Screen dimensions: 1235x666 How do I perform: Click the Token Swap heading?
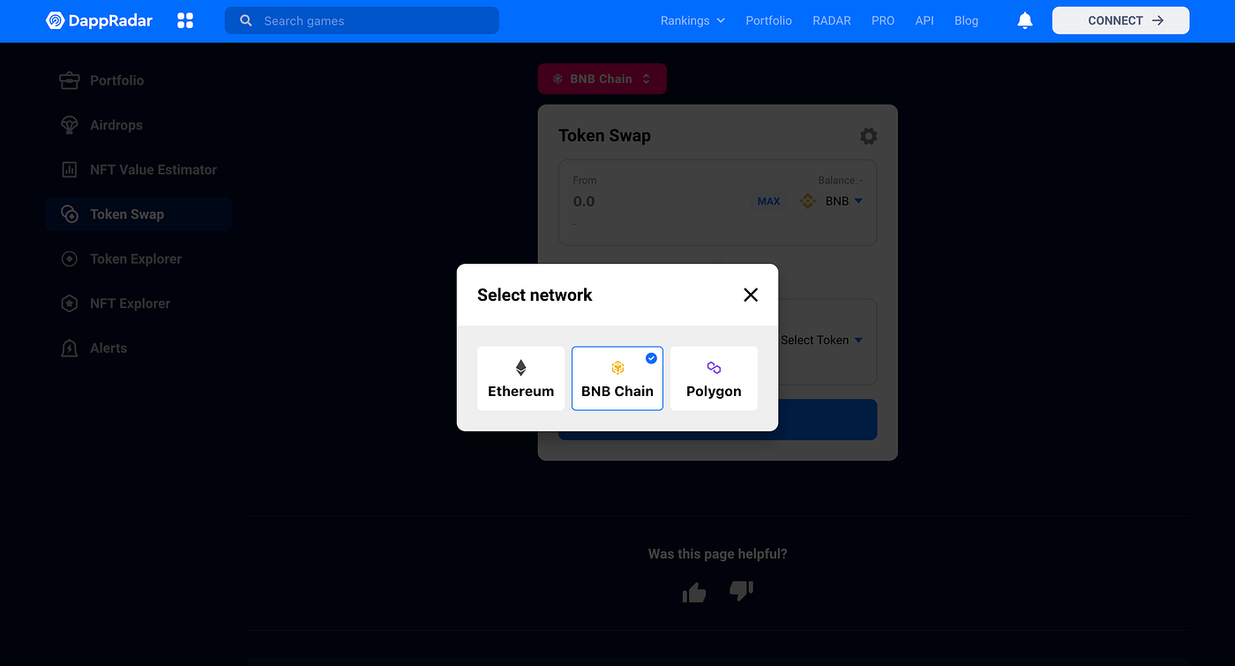point(604,136)
